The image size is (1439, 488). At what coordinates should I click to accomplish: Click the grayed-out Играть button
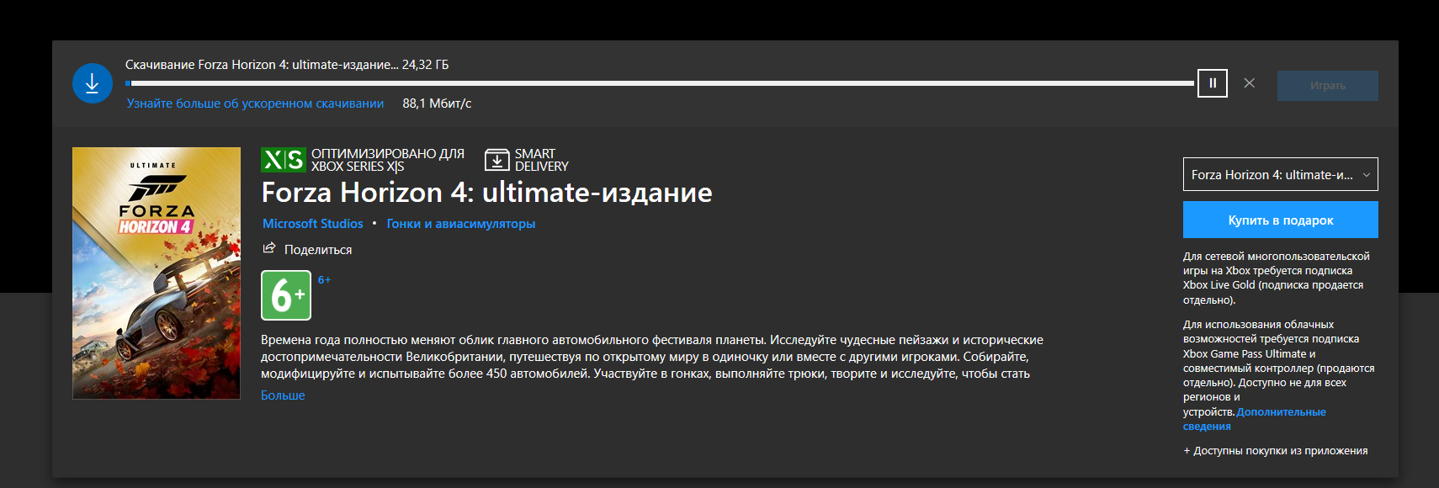click(1328, 86)
